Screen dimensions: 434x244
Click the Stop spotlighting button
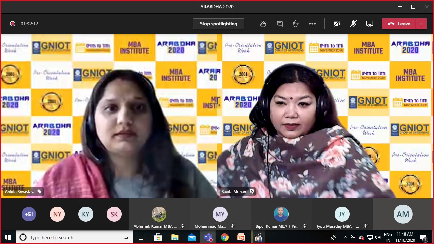click(219, 24)
